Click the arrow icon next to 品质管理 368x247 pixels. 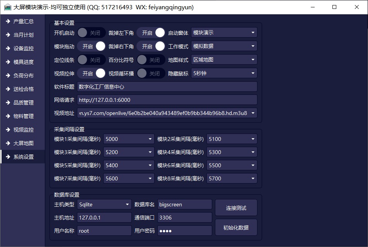click(7, 103)
